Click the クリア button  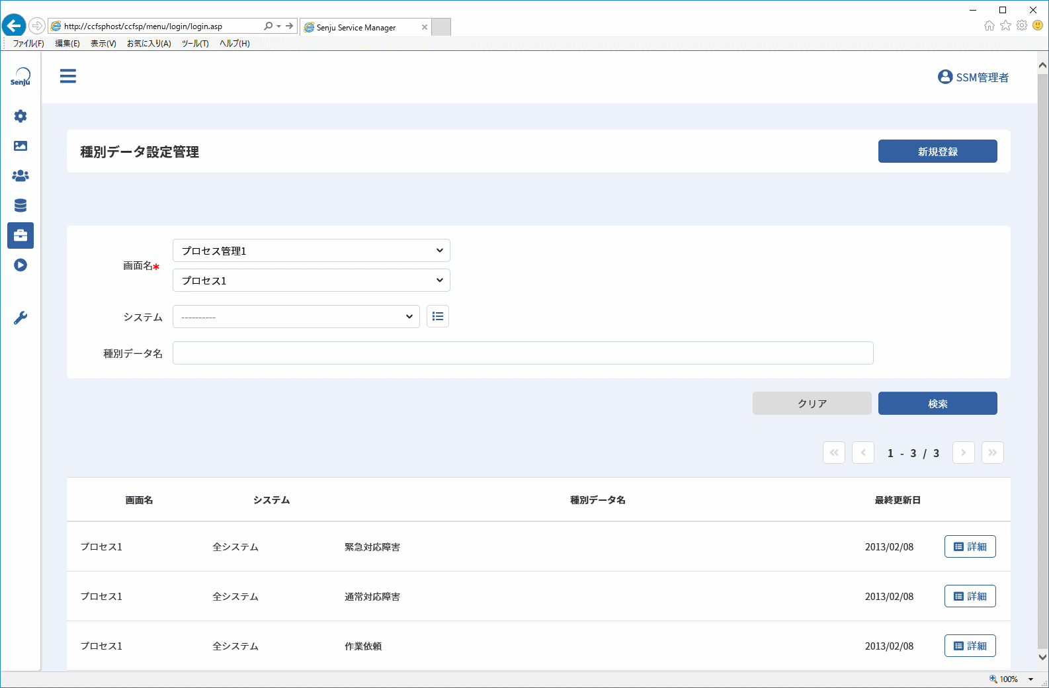pyautogui.click(x=812, y=404)
